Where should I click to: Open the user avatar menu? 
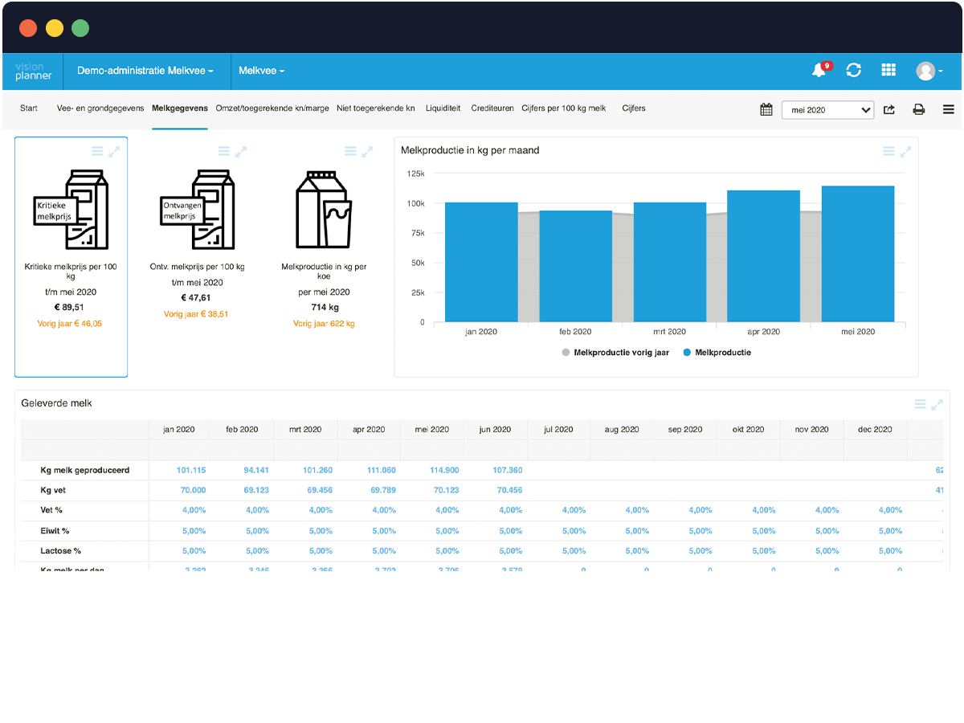pyautogui.click(x=929, y=71)
